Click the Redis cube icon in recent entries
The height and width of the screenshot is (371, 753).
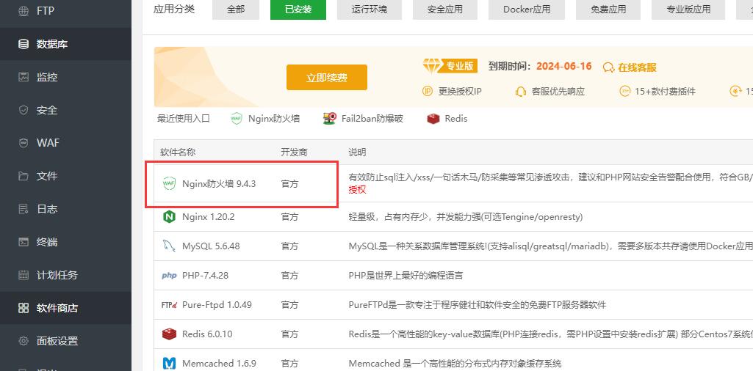[433, 118]
